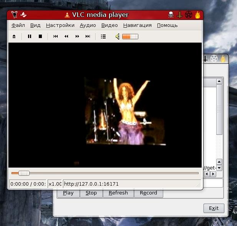Mute audio via speaker icon
Image resolution: width=237 pixels, height=226 pixels.
[118, 37]
